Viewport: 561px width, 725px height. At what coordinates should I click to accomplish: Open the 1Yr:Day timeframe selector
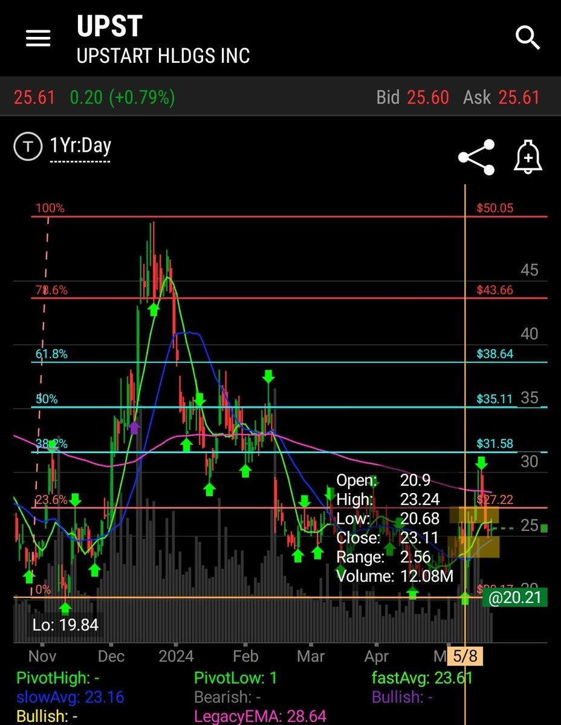[x=80, y=147]
